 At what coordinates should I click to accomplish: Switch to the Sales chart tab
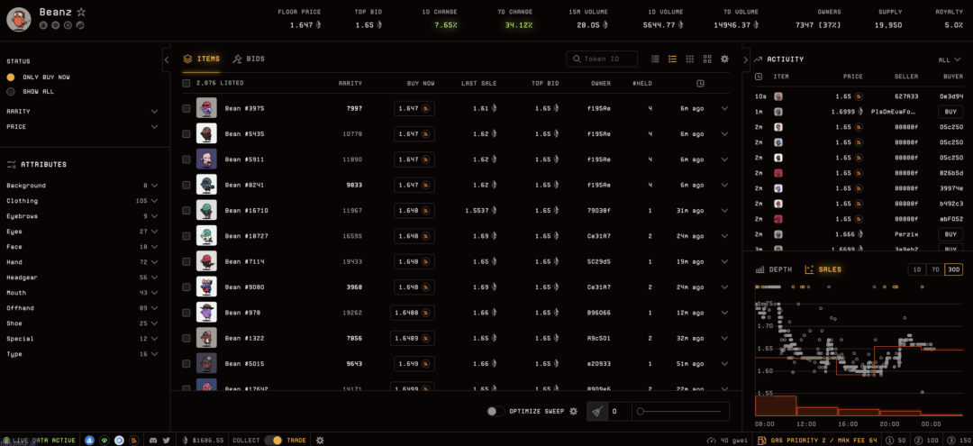pyautogui.click(x=823, y=269)
